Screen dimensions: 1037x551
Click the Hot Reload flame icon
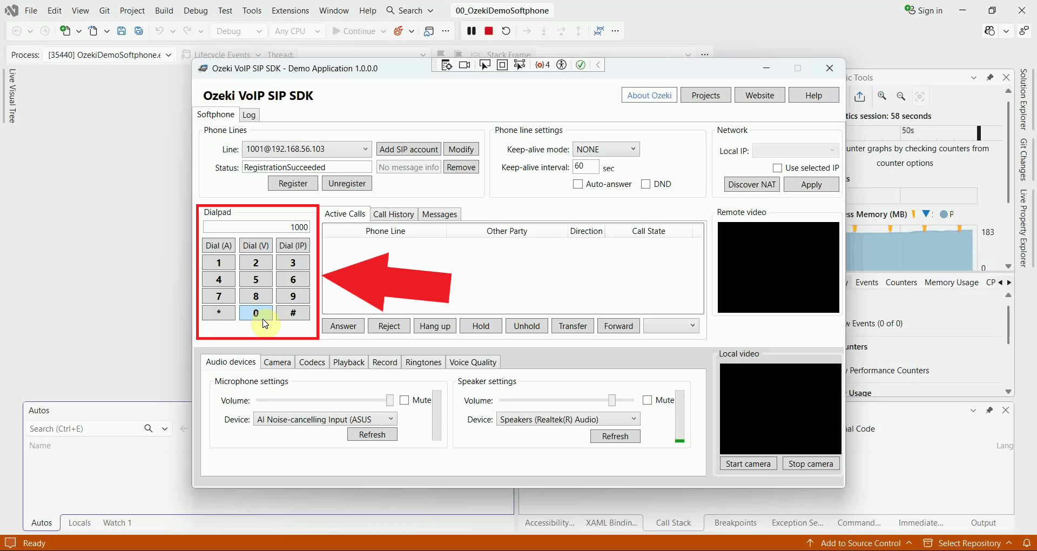[x=399, y=31]
